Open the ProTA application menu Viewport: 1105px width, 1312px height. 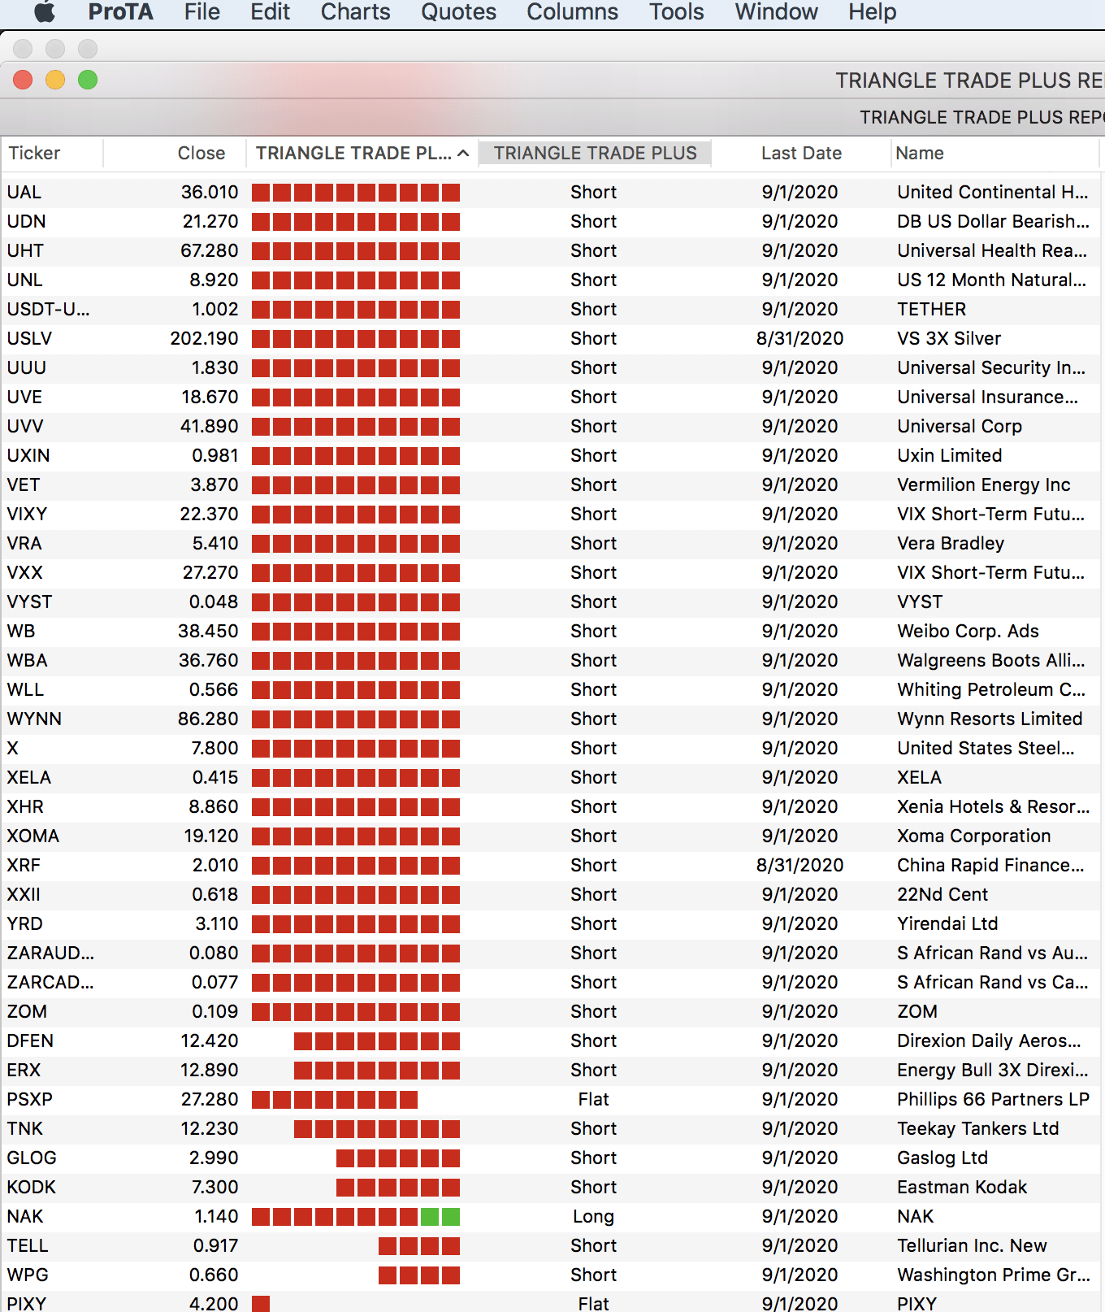click(121, 12)
